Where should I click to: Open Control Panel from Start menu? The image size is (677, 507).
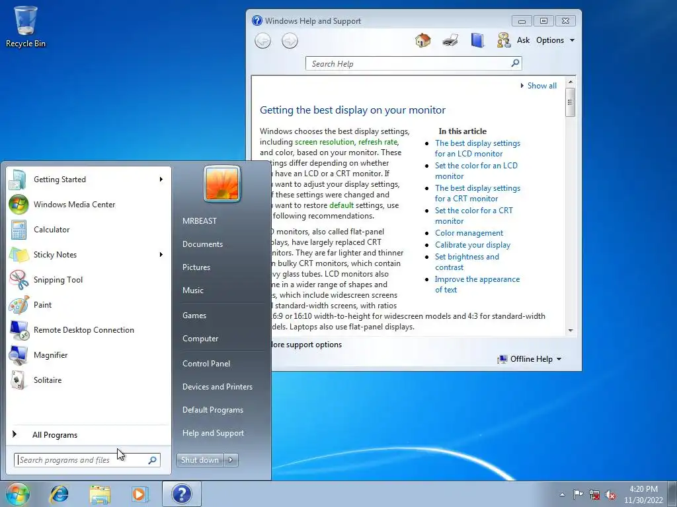click(206, 364)
